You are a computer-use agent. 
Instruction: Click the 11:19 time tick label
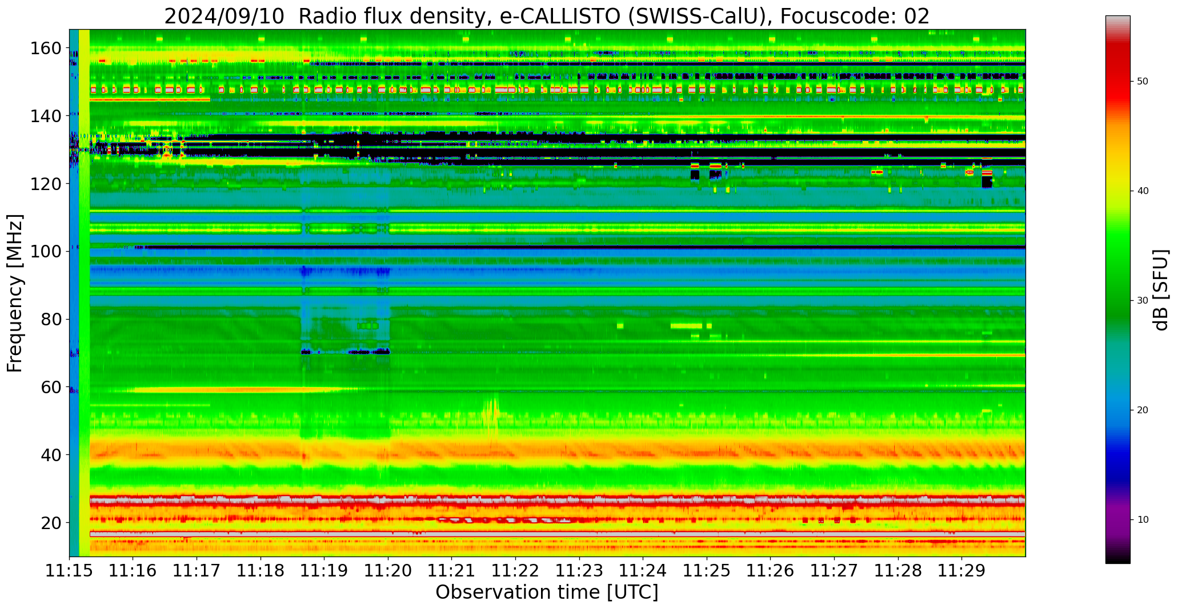pyautogui.click(x=324, y=571)
